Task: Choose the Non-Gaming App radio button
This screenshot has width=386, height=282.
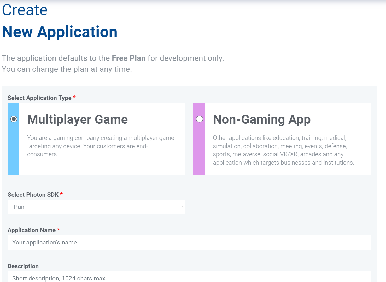Action: (x=200, y=119)
